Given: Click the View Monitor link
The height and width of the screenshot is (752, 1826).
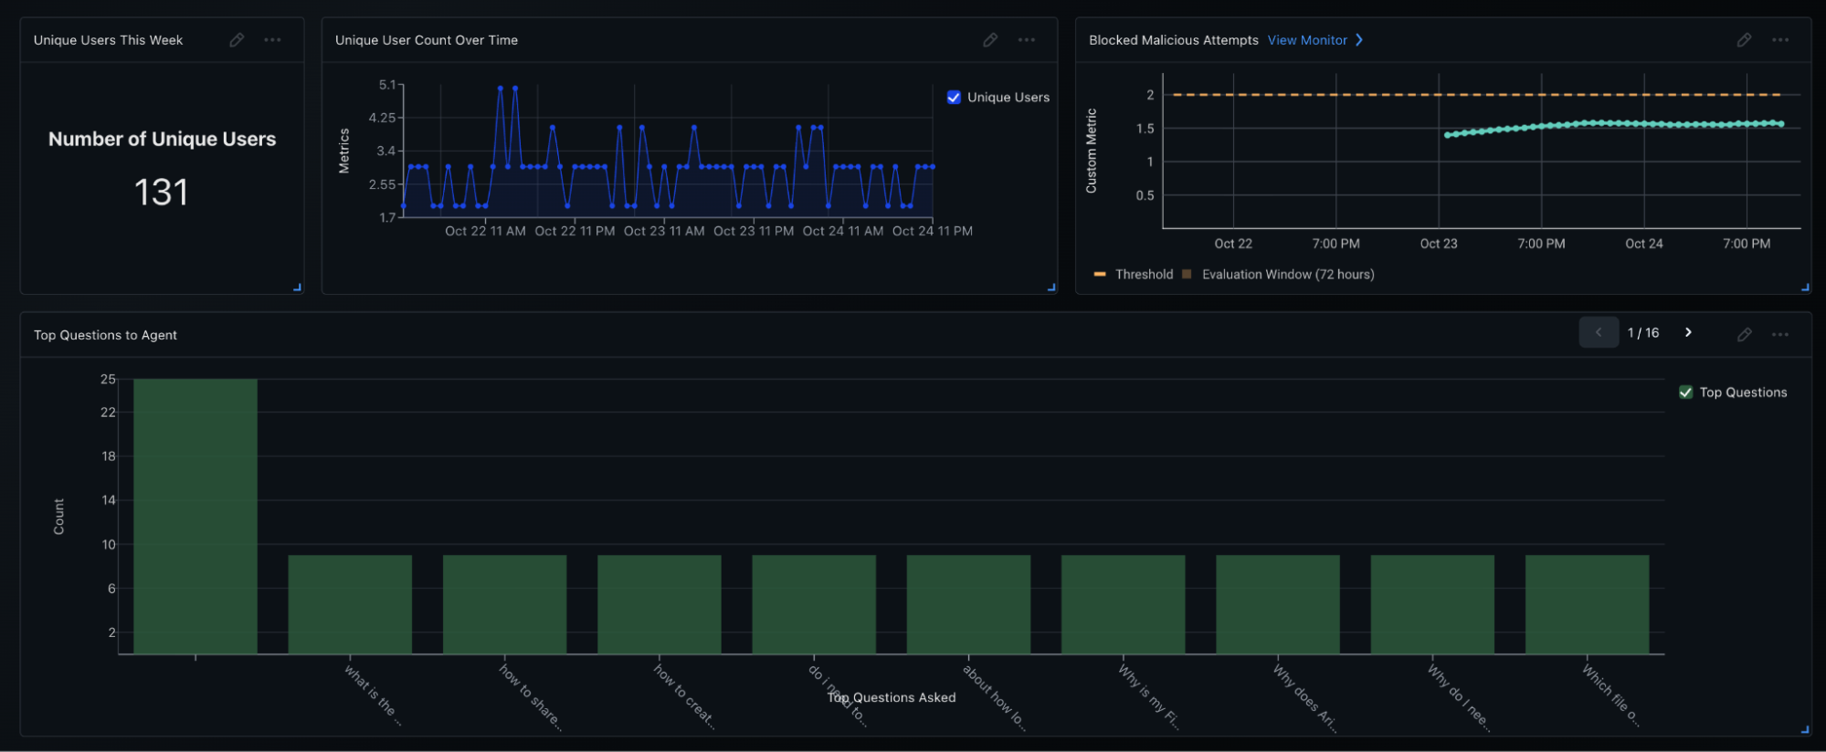Looking at the screenshot, I should click(x=1307, y=40).
